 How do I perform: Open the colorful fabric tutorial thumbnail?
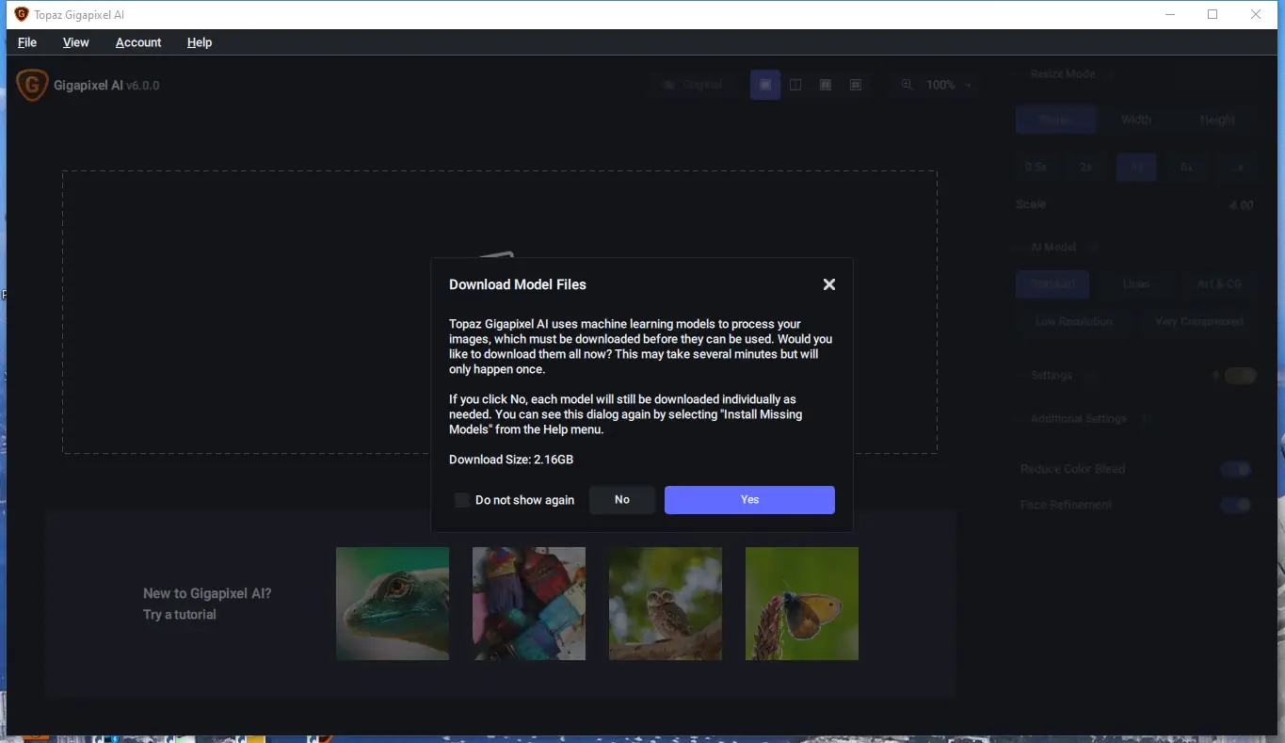[x=529, y=604]
